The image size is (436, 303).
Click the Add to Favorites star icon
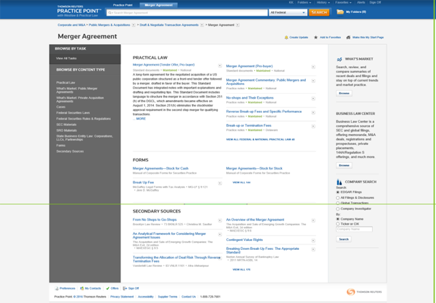click(x=316, y=37)
